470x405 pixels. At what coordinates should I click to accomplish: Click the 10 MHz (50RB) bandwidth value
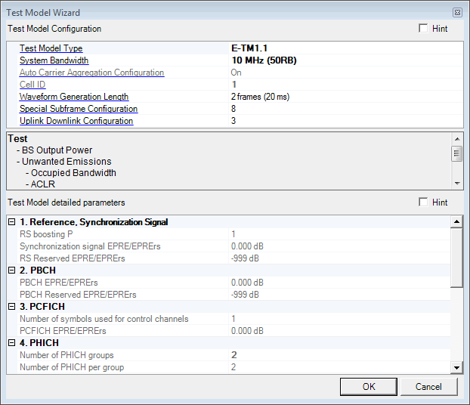(263, 60)
